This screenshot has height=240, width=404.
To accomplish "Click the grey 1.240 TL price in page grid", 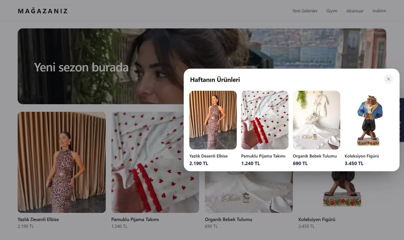I will point(120,226).
